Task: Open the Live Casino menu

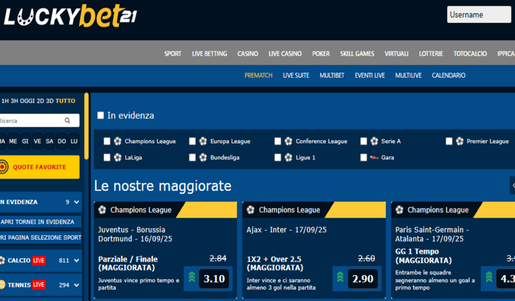Action: point(285,54)
